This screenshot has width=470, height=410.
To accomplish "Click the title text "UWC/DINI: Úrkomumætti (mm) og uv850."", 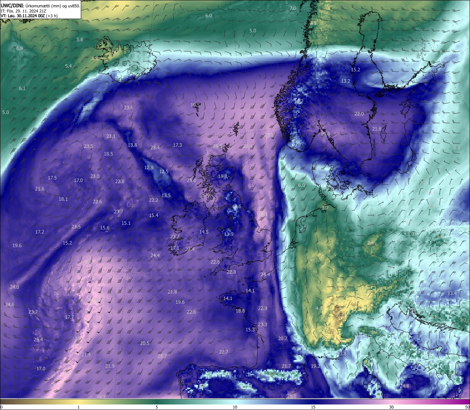I will 40,6.
